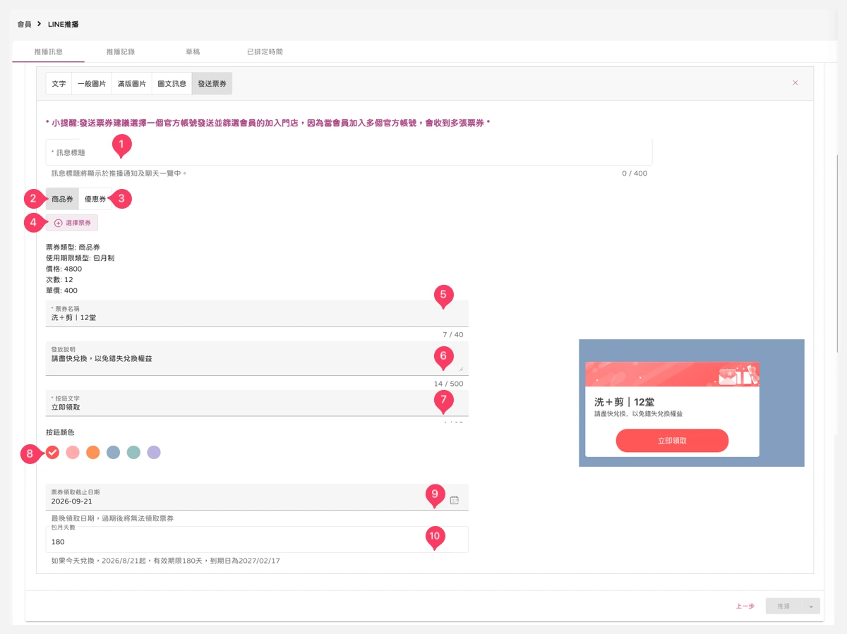Open the 推播記錄 tab

point(121,51)
